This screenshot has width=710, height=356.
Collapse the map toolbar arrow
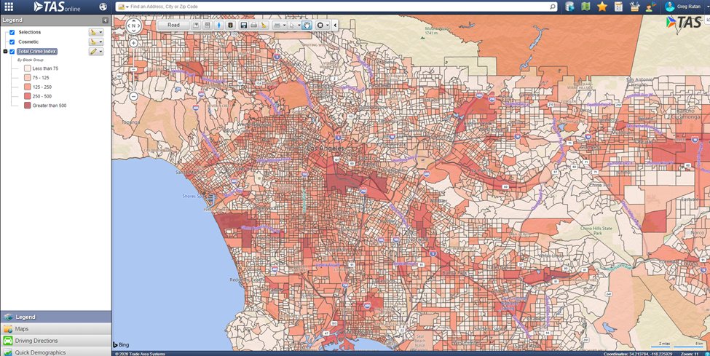click(x=335, y=25)
